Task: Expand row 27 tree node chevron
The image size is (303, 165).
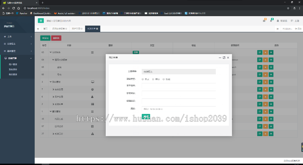Action: click(x=53, y=134)
